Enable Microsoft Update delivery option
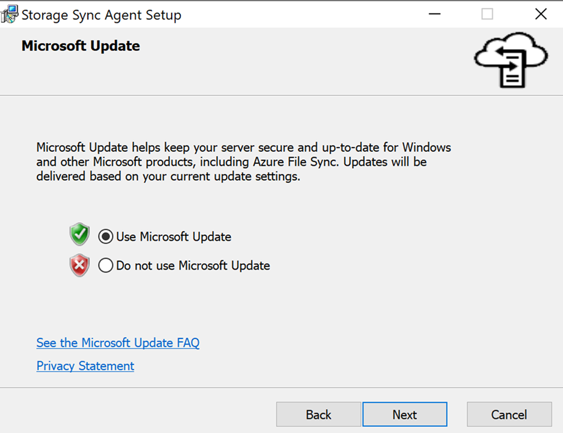 [105, 236]
